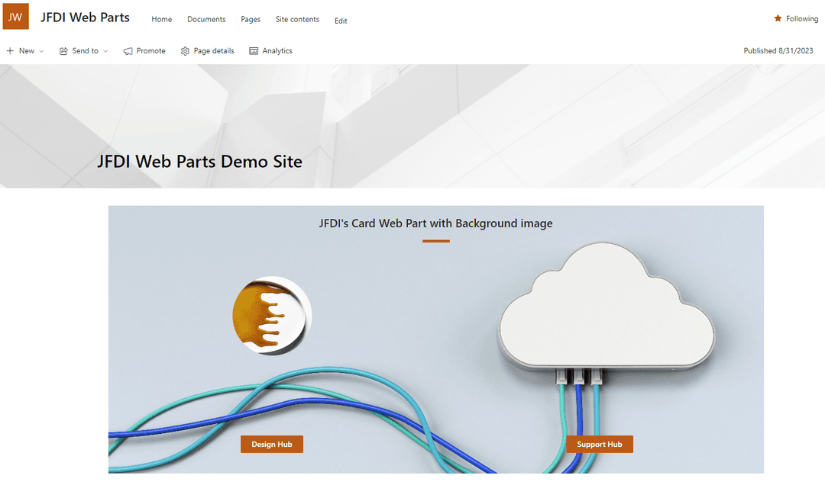This screenshot has height=485, width=825.
Task: Click the JFDI Web Parts site title
Action: tap(85, 18)
